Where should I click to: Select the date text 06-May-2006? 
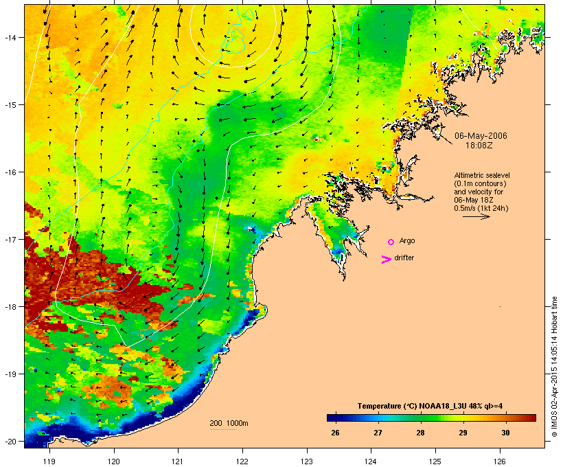tap(481, 136)
